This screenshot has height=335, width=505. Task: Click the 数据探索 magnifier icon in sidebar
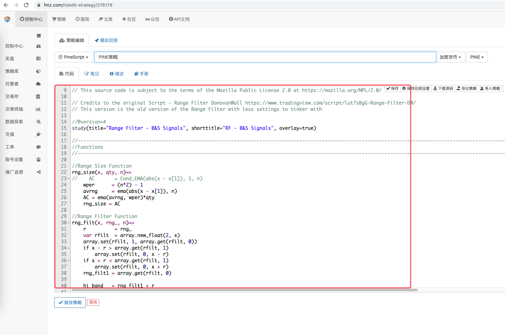pos(39,122)
